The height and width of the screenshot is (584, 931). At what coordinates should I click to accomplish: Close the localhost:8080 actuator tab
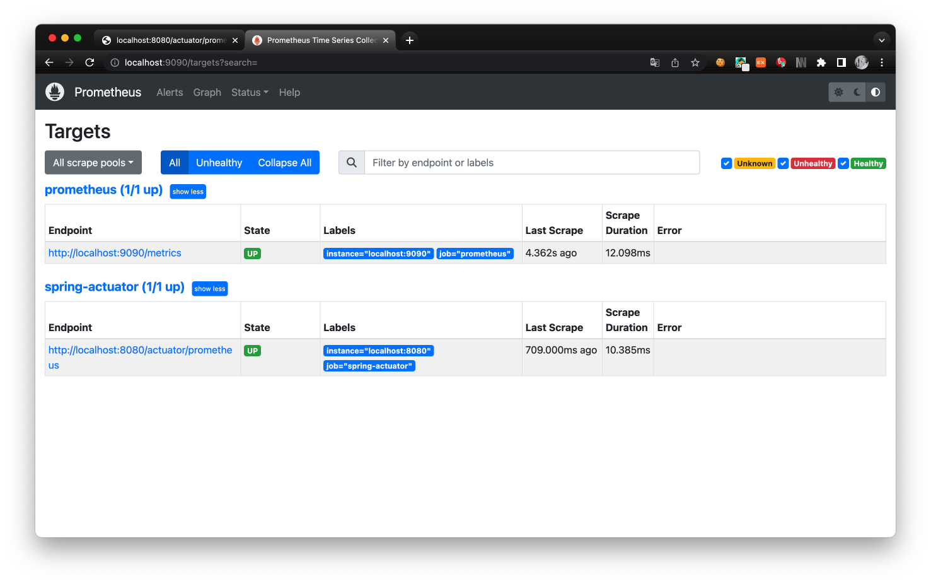235,40
